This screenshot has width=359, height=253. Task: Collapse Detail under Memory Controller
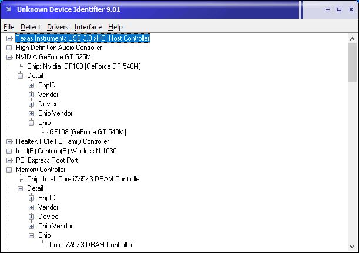[x=20, y=188]
